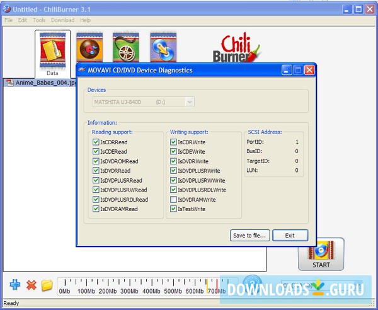Toggle the IsCDRWrite checkbox
The image size is (378, 310).
[173, 142]
